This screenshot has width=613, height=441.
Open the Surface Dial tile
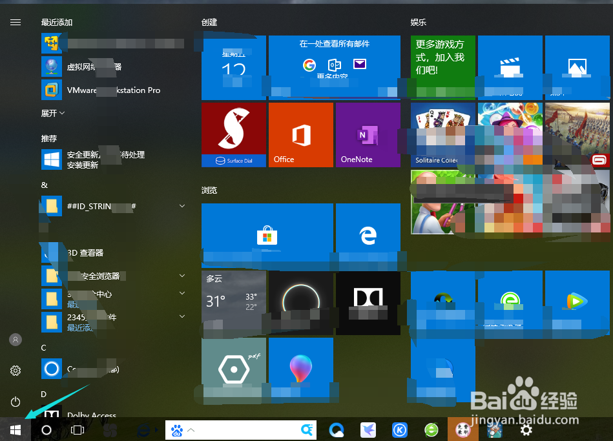(x=233, y=134)
